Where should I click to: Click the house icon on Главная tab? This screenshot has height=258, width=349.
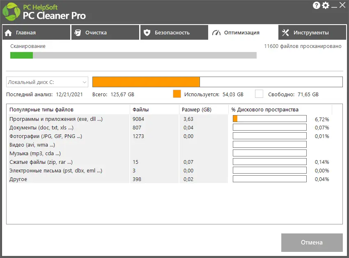point(8,33)
